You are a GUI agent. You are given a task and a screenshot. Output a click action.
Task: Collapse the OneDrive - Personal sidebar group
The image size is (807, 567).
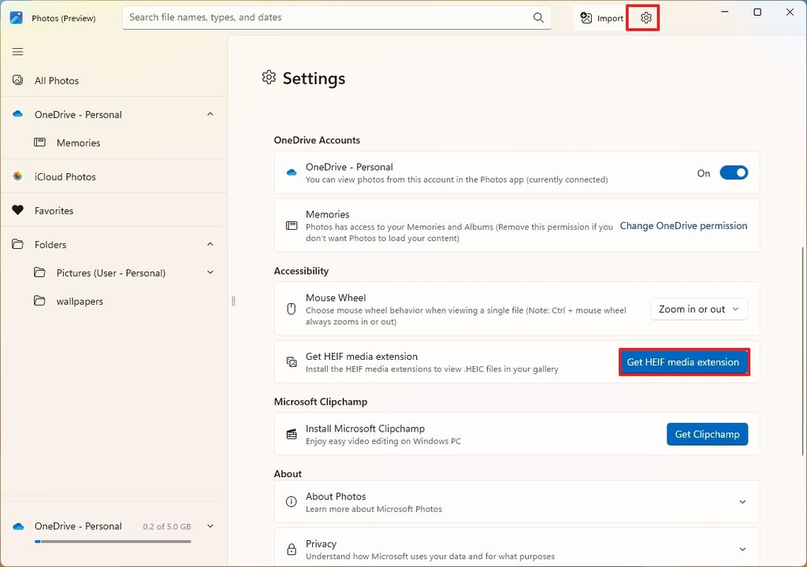click(210, 114)
